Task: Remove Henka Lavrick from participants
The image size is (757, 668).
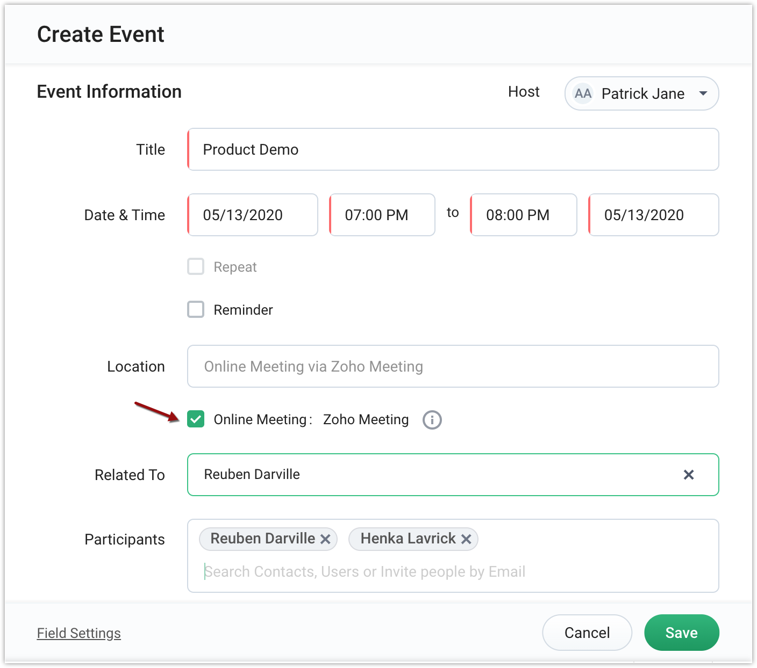Action: (466, 539)
